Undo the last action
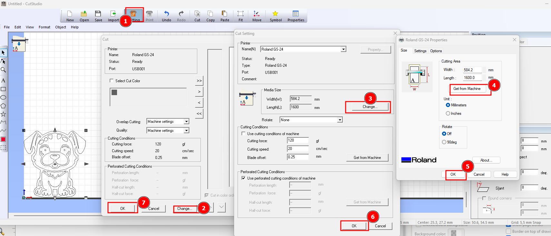 tap(166, 16)
